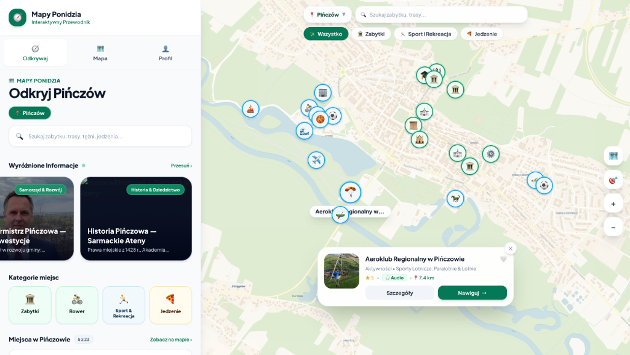Zoom in with the plus button
Screen dimensions: 630x355
pyautogui.click(x=613, y=204)
